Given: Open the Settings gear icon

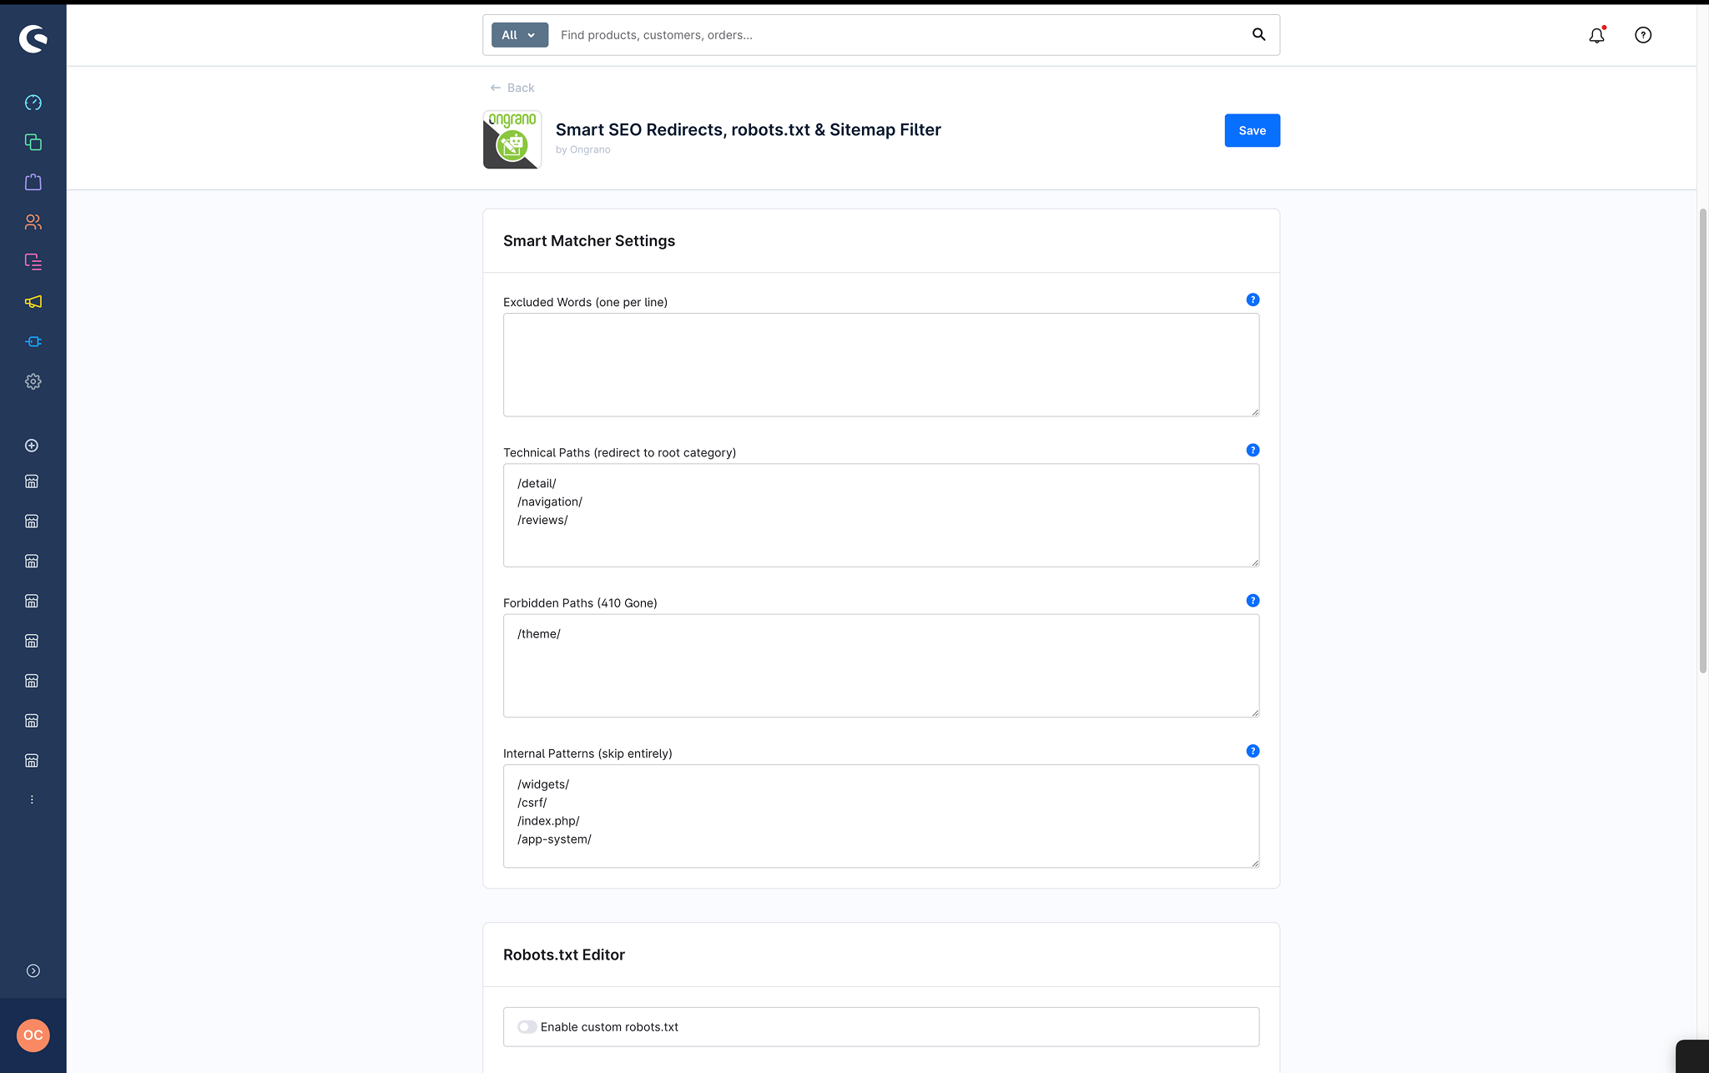Looking at the screenshot, I should pyautogui.click(x=33, y=381).
